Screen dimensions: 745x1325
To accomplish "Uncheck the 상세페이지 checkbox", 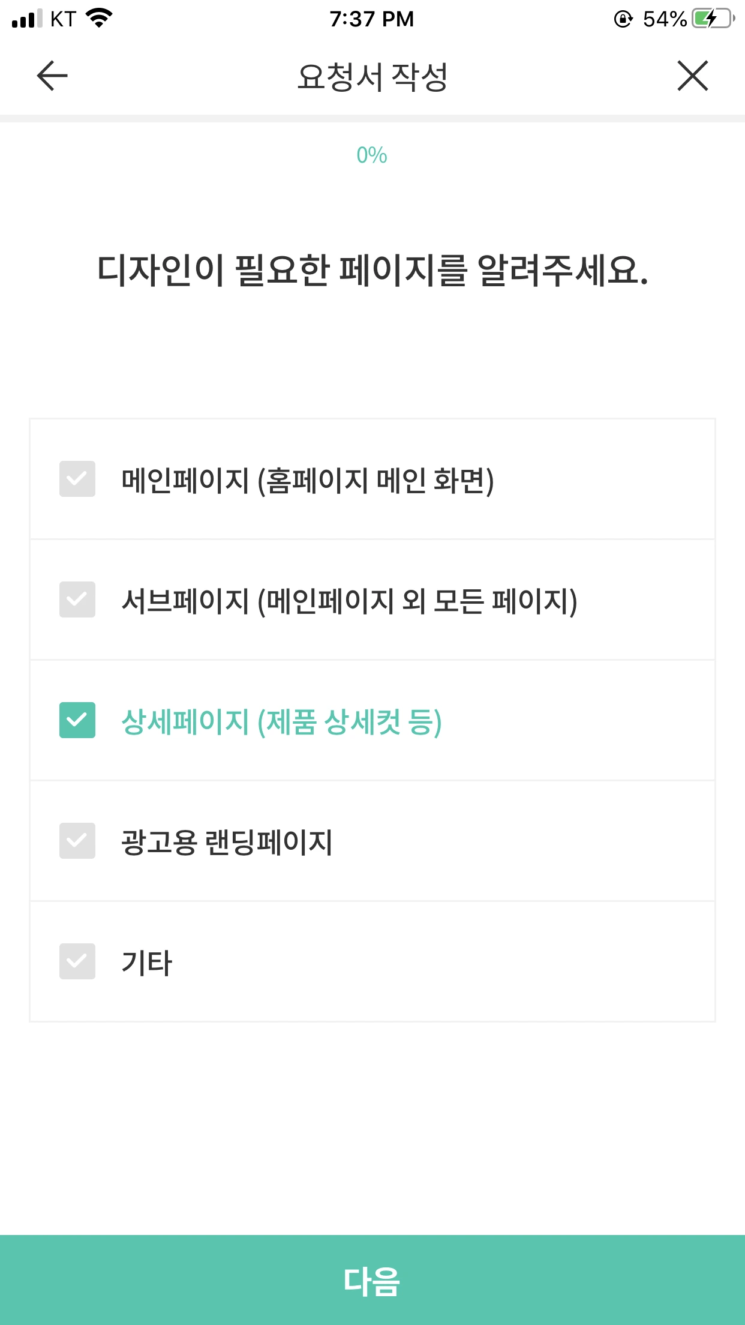I will pyautogui.click(x=77, y=720).
